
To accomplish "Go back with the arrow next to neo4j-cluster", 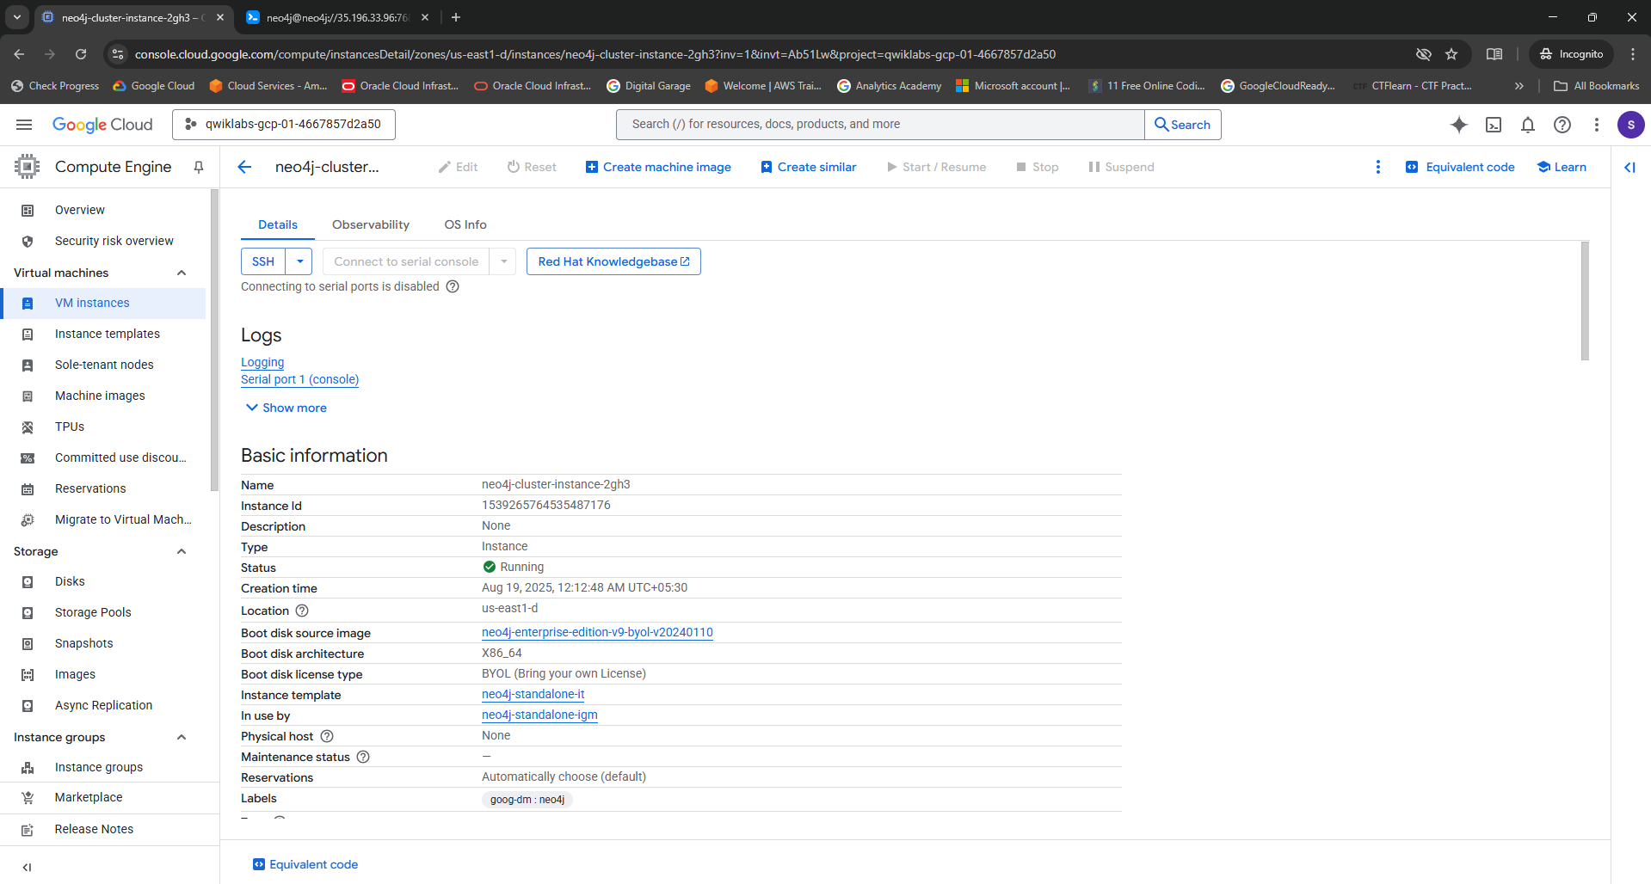I will [x=244, y=167].
